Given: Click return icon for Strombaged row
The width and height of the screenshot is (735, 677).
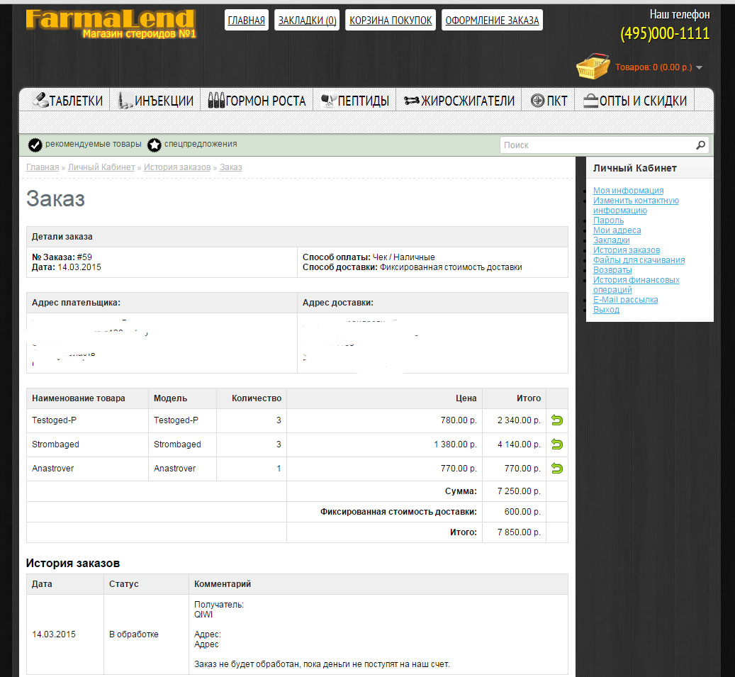Looking at the screenshot, I should 556,444.
